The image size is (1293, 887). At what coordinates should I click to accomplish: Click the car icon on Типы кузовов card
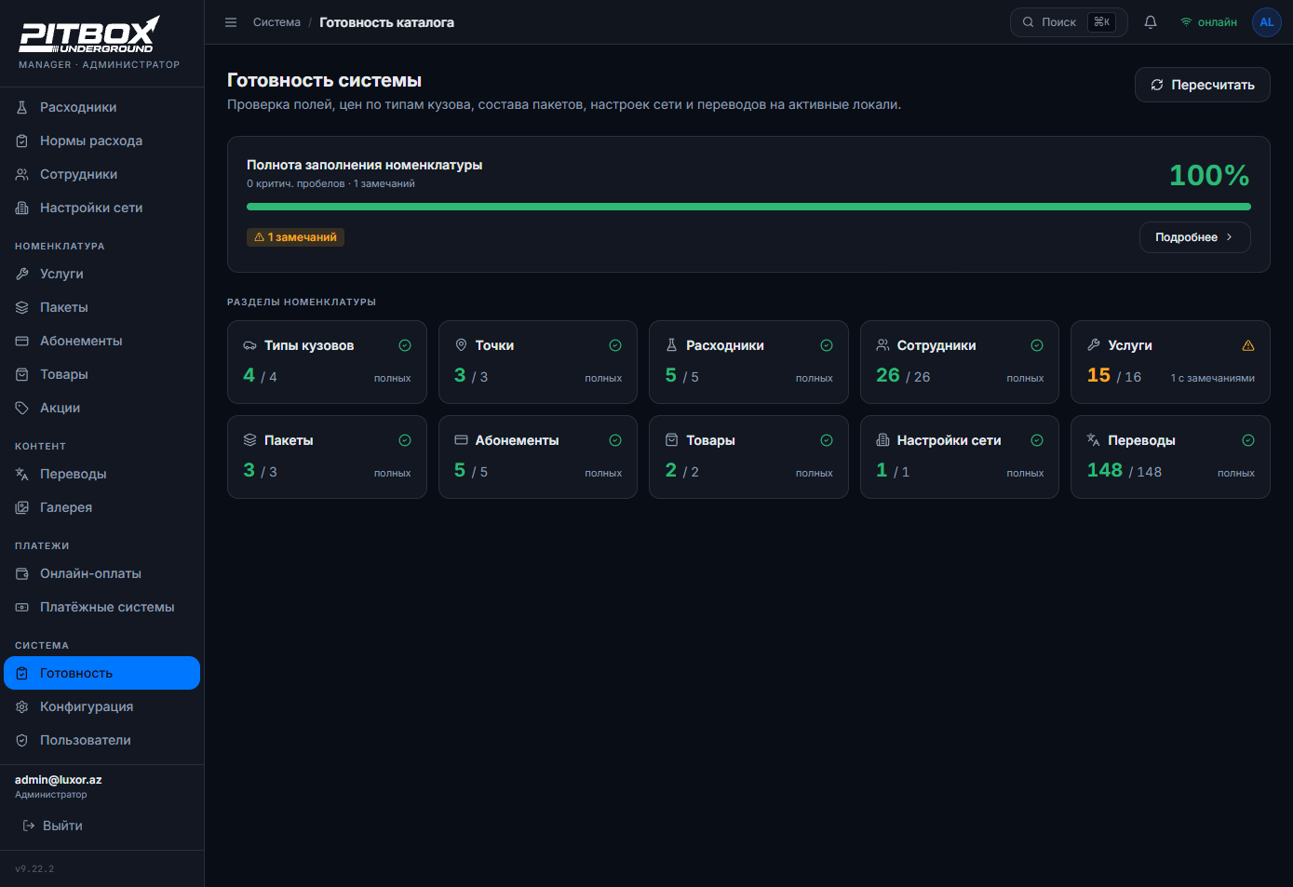[249, 345]
